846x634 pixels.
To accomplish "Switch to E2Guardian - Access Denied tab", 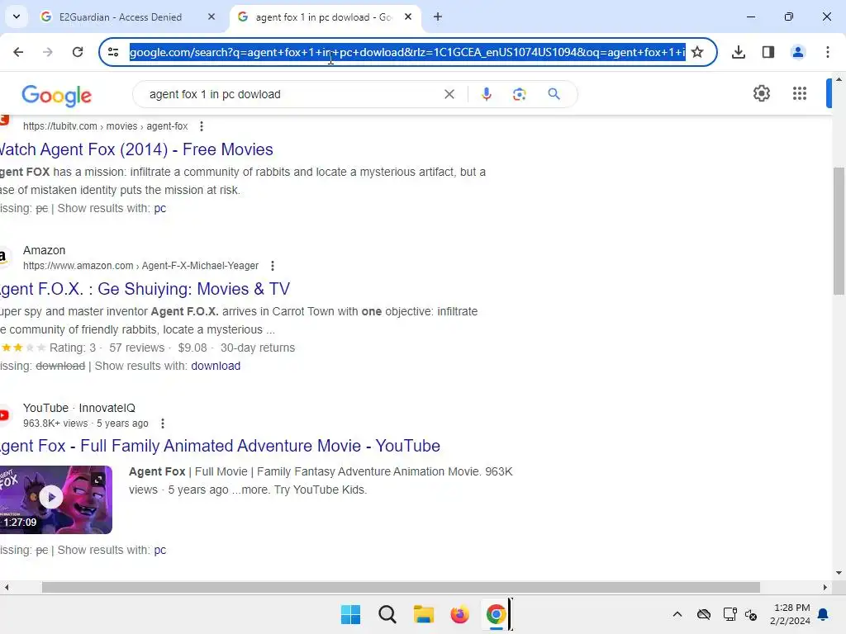I will [120, 17].
